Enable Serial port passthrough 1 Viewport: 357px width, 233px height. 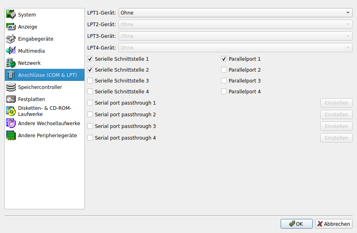pos(90,103)
